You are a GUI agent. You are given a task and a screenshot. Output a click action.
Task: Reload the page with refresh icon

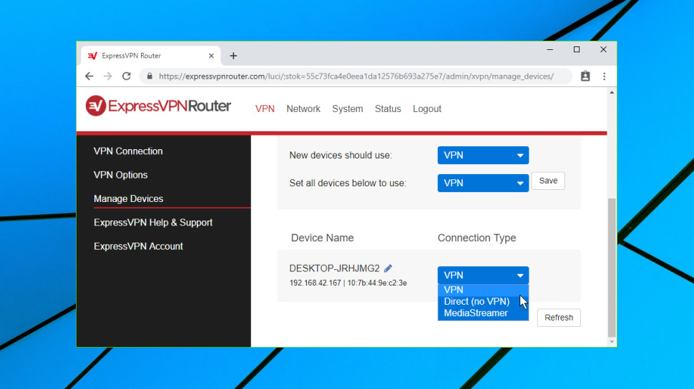point(127,76)
